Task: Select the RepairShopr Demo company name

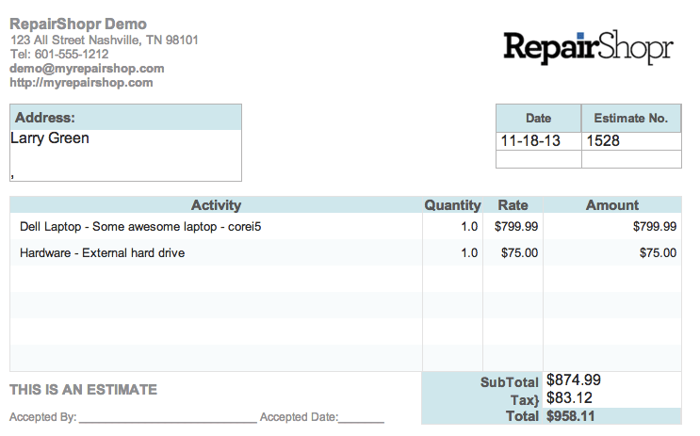Action: tap(78, 24)
